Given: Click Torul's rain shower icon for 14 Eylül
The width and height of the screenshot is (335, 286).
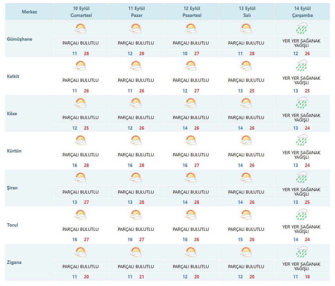Looking at the screenshot, I should tap(301, 215).
